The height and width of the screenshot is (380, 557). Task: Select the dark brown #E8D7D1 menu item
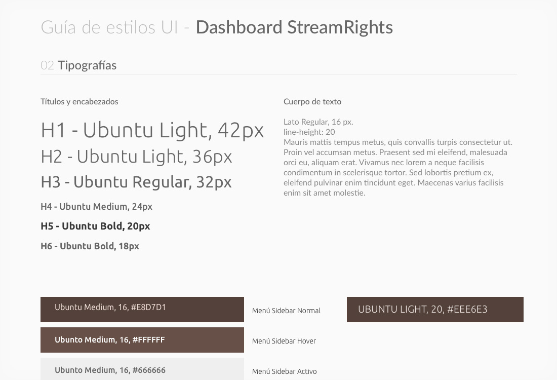pyautogui.click(x=142, y=309)
